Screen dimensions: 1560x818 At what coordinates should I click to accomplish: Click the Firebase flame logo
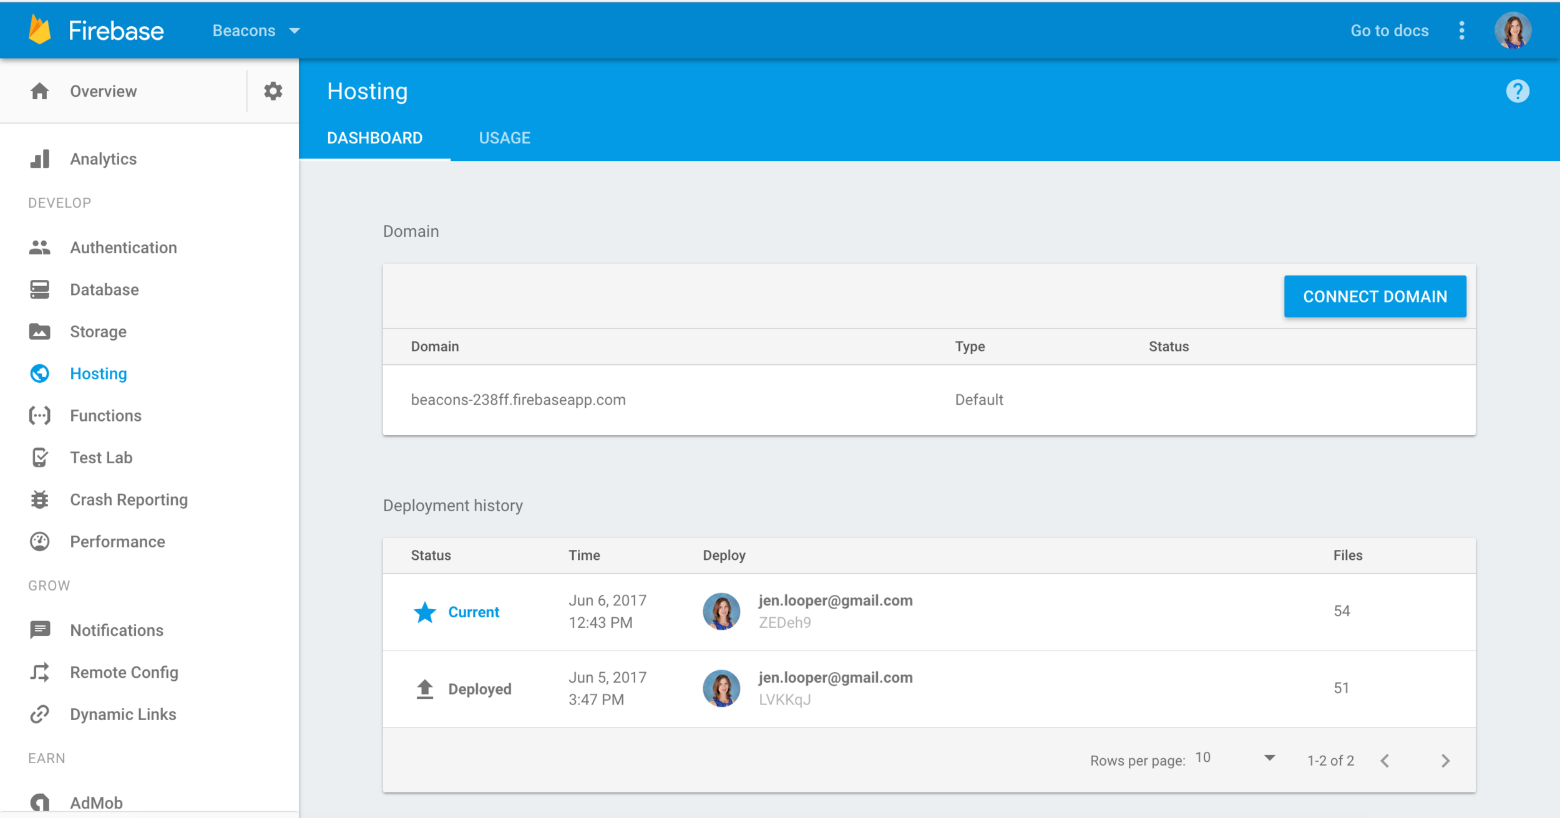click(x=40, y=31)
